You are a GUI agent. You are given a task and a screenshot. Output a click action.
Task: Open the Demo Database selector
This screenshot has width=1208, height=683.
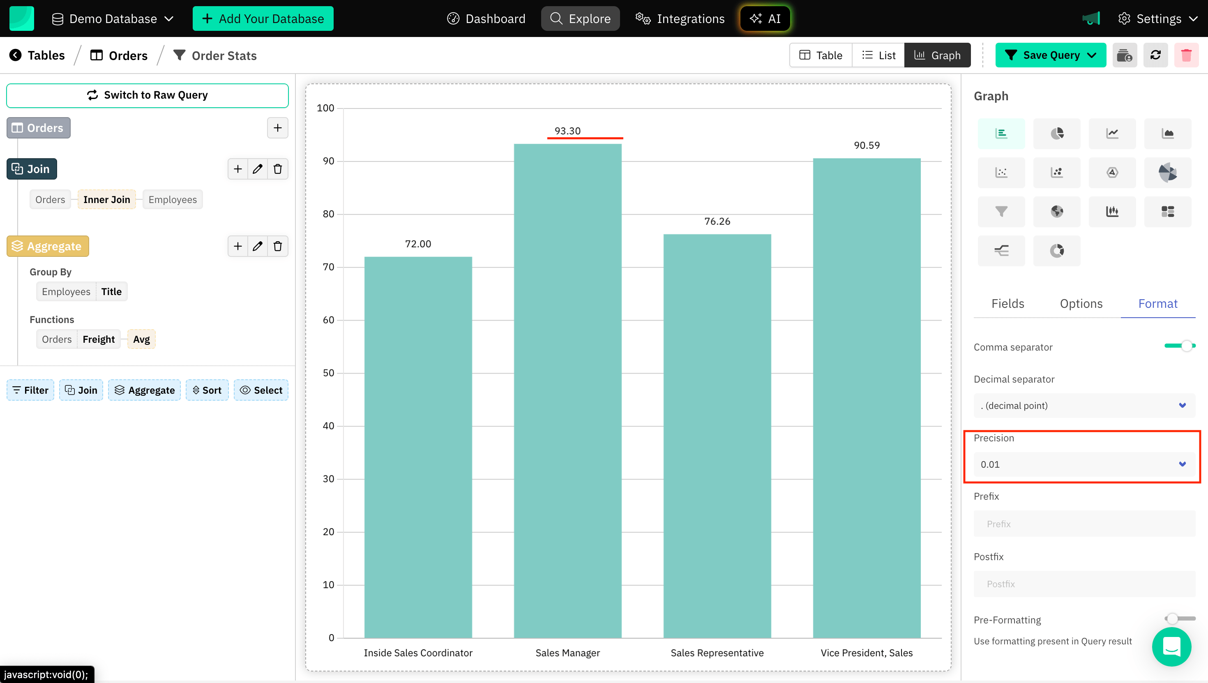(113, 19)
